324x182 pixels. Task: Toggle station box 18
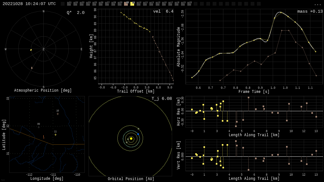point(176,4)
